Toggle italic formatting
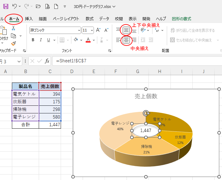The image size is (222, 180). point(41,40)
